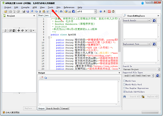Viewport: 163px width, 116px height.
Task: Collapse the Output panel via its chevron
Action: click(119, 73)
